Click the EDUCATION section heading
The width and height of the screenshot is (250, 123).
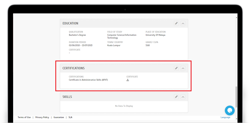point(70,23)
